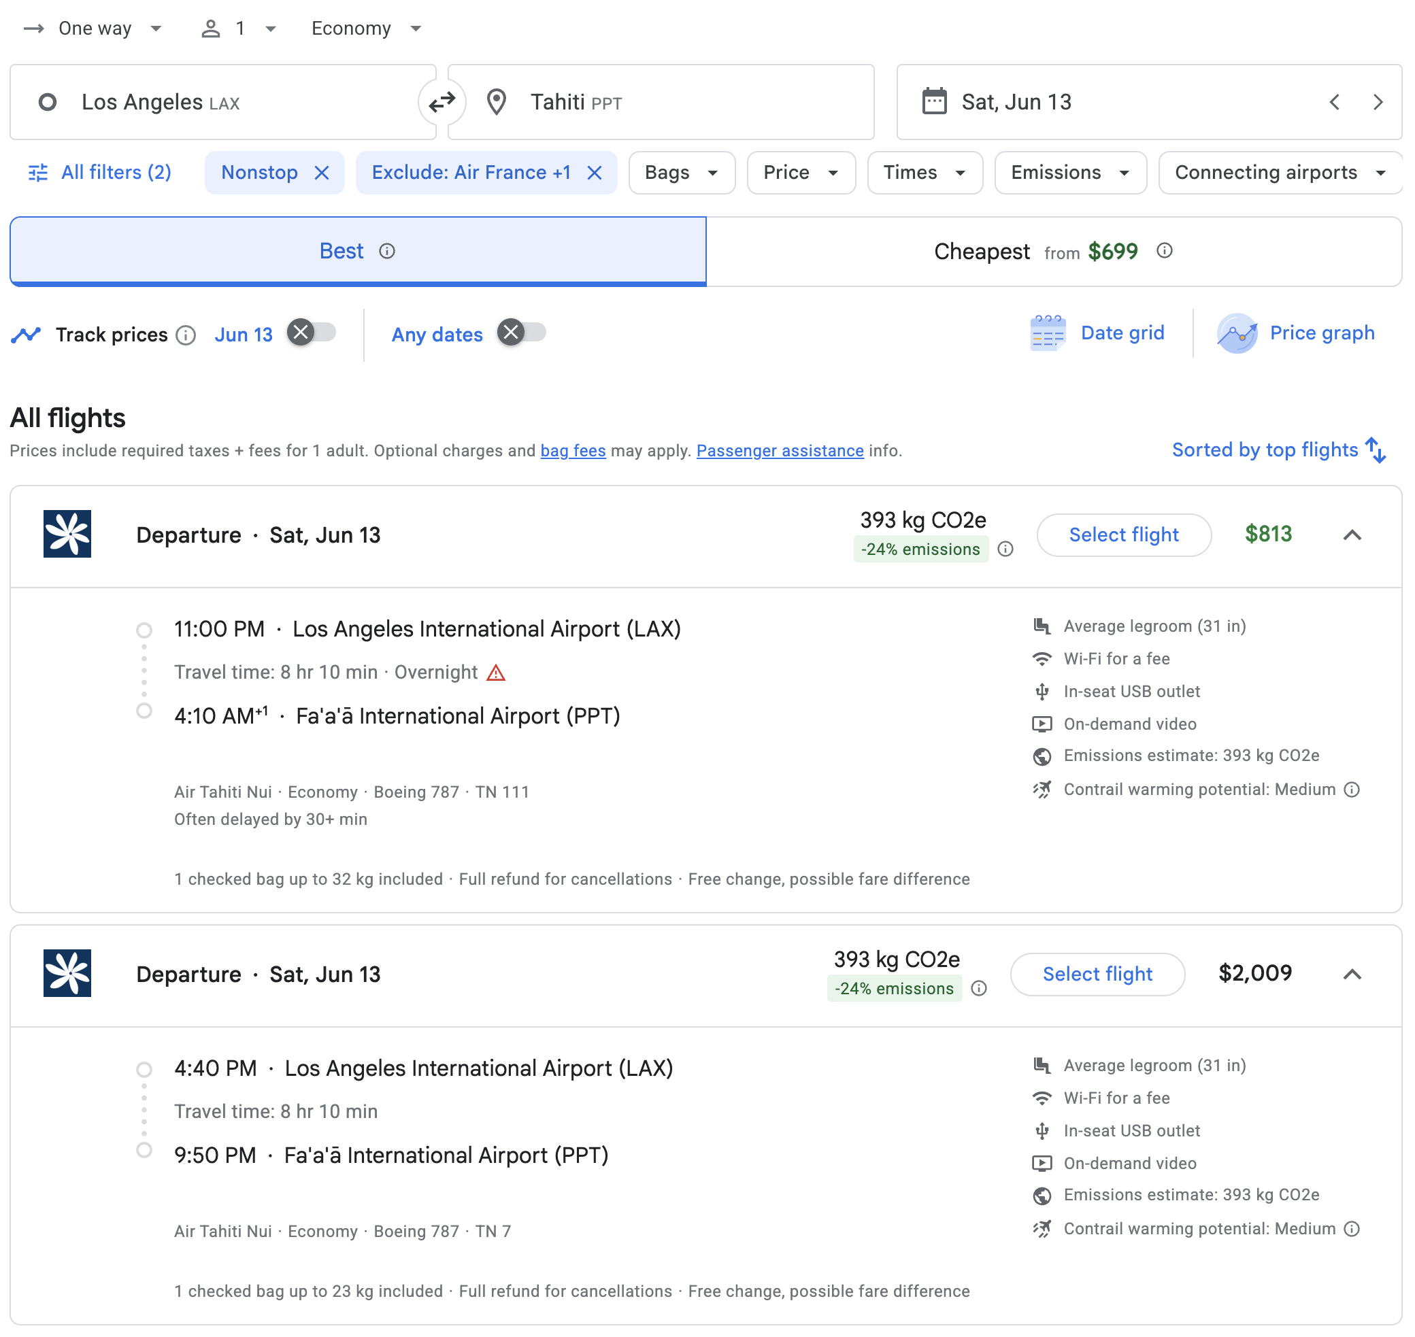This screenshot has height=1337, width=1415.
Task: Open bag fees link
Action: coord(573,450)
